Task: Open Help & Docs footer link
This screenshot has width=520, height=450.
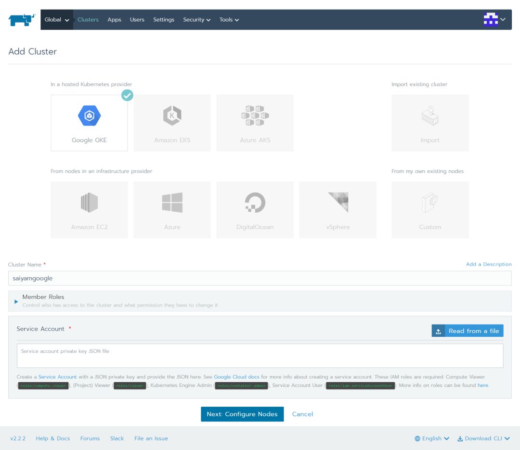Action: click(53, 438)
